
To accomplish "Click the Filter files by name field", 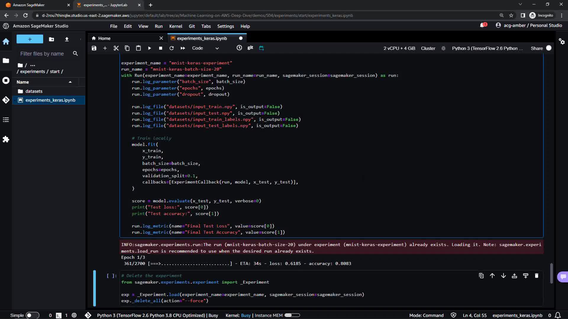I will coord(42,54).
